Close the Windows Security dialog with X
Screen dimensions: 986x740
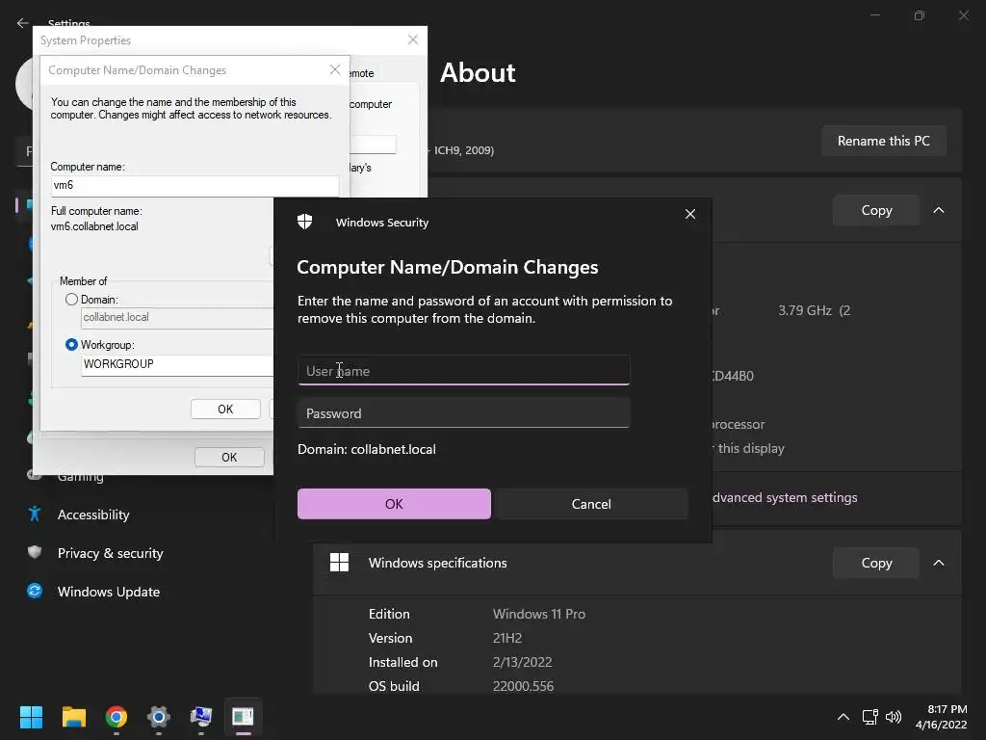[689, 214]
